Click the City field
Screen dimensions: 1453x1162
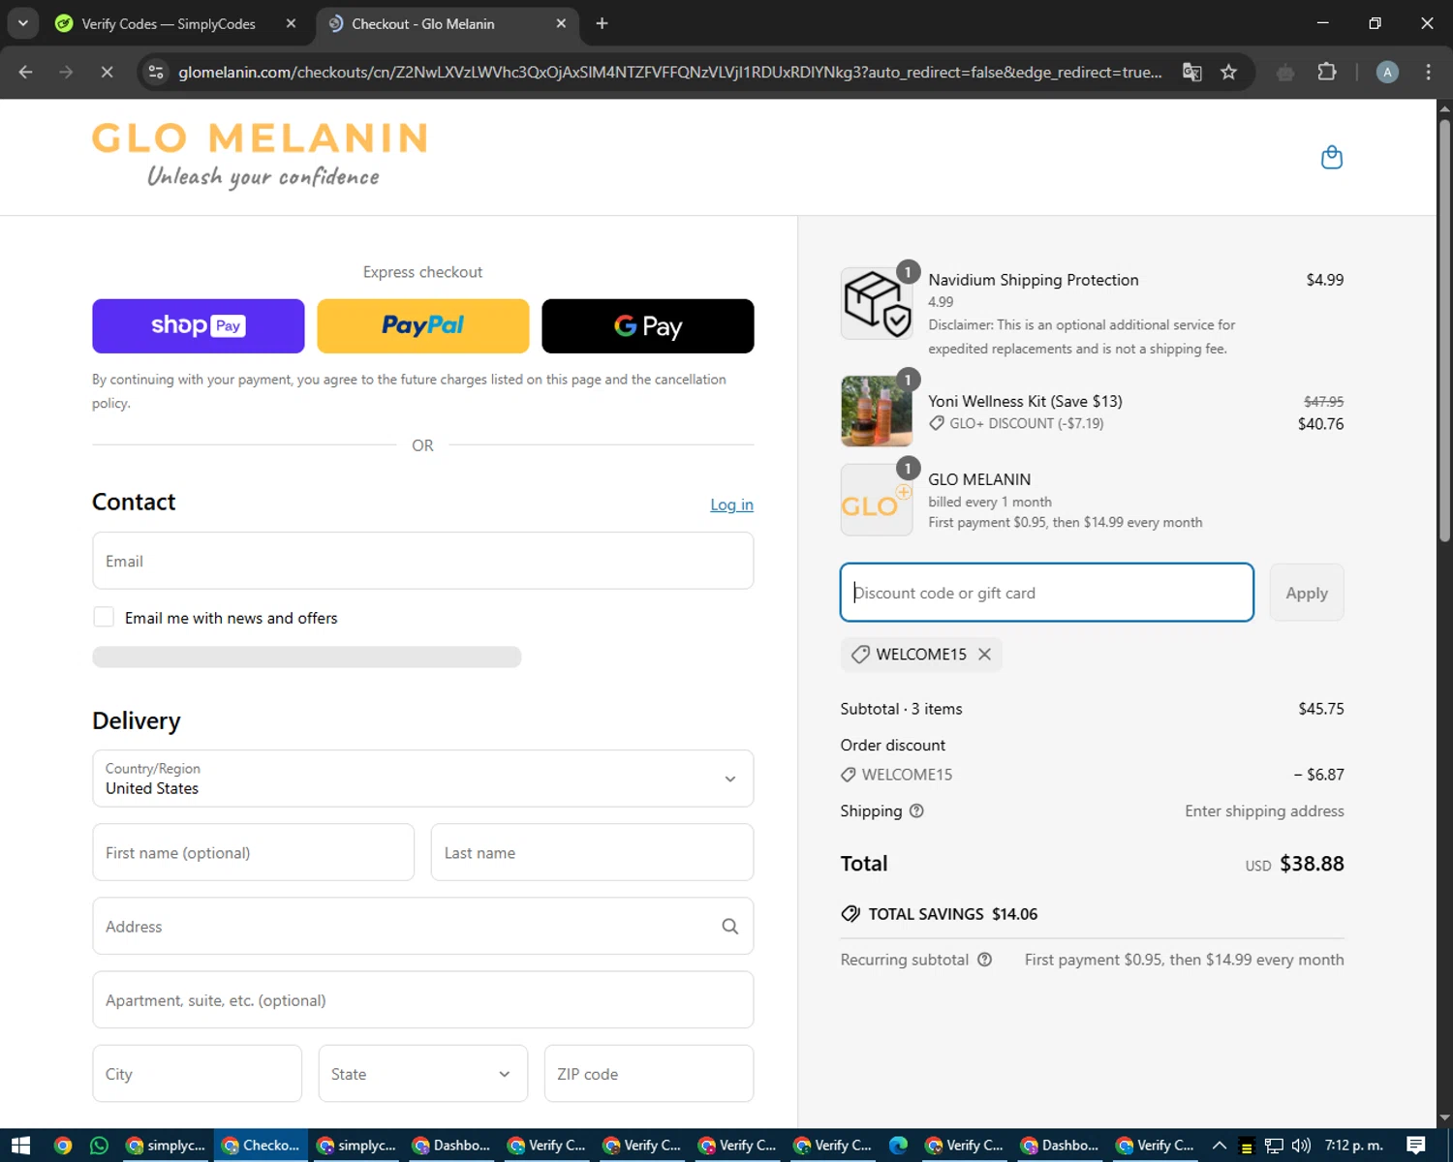coord(198,1074)
